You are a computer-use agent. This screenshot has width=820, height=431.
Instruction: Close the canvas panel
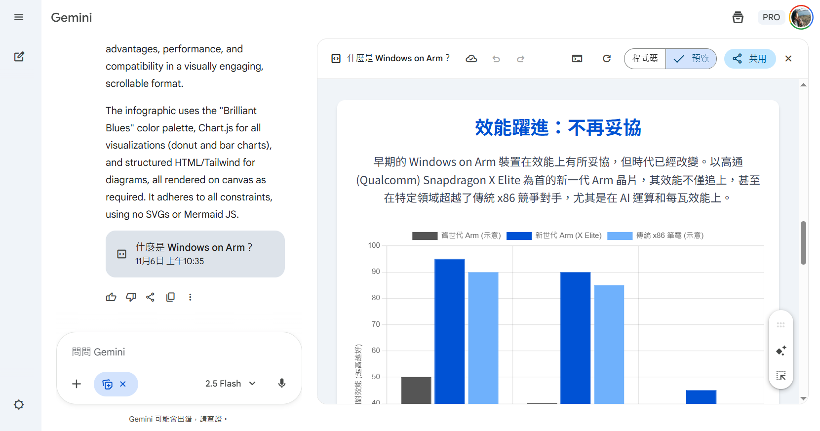point(788,59)
